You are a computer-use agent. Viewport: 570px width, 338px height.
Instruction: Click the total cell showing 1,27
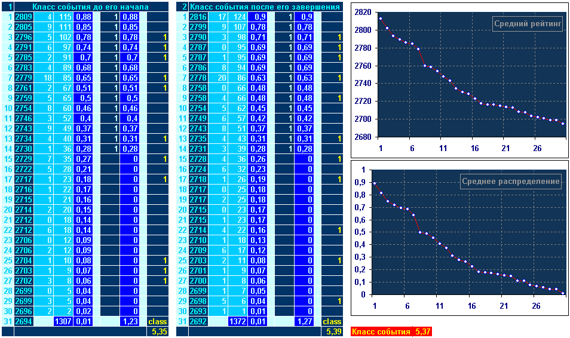pos(304,321)
